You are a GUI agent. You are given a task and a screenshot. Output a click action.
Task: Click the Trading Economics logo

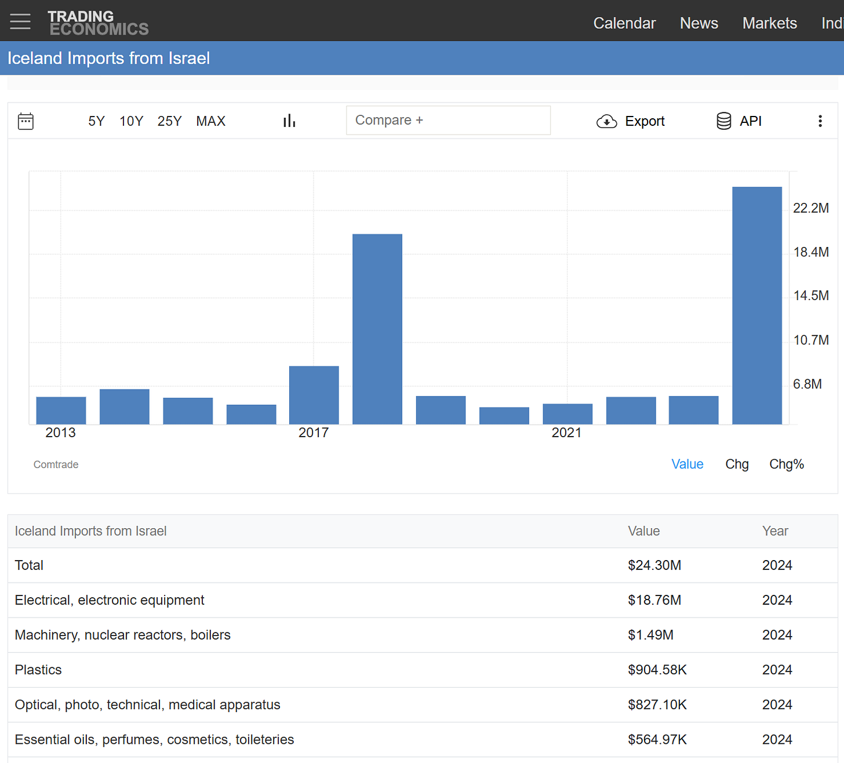coord(98,23)
